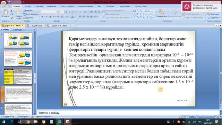Click the fit slide to window icon
Viewport: 222px width, 125px height.
pos(220,117)
